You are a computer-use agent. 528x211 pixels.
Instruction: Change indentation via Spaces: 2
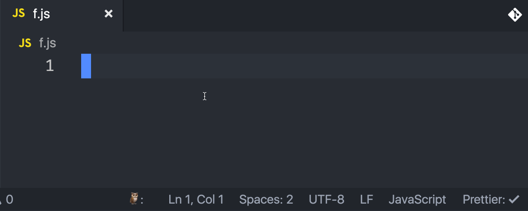coord(266,200)
